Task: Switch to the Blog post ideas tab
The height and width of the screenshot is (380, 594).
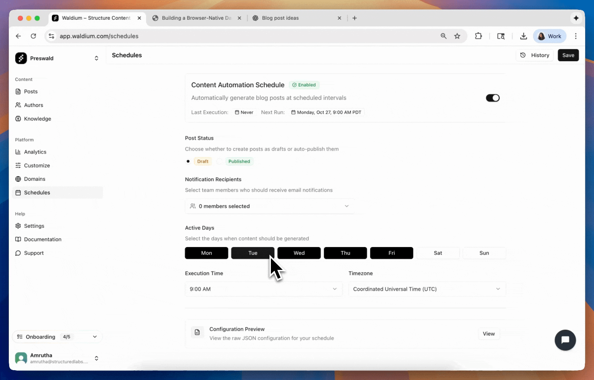Action: click(280, 18)
